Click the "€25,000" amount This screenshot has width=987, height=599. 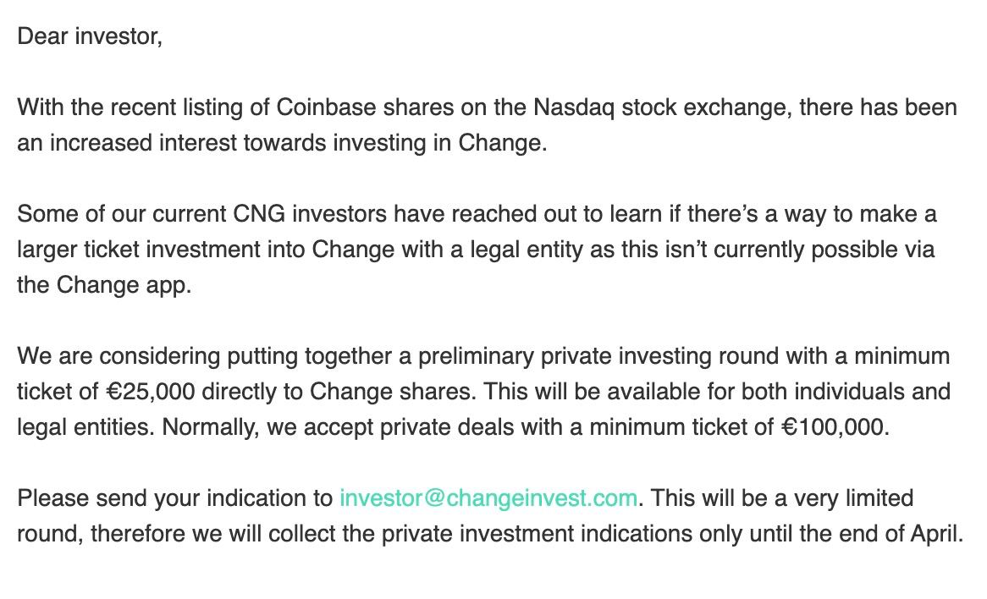click(151, 392)
